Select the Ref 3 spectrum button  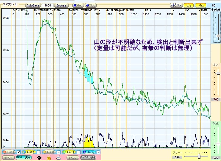click(49, 152)
